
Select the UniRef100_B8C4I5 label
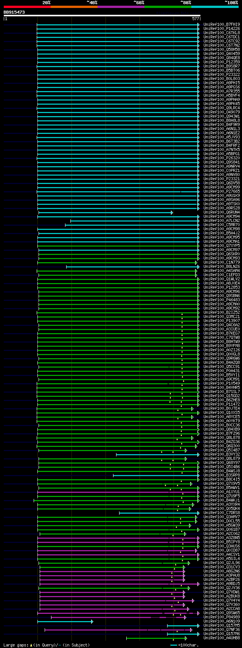click(x=222, y=479)
